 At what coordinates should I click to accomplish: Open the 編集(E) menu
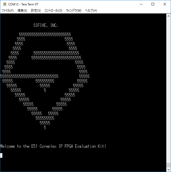(22, 11)
